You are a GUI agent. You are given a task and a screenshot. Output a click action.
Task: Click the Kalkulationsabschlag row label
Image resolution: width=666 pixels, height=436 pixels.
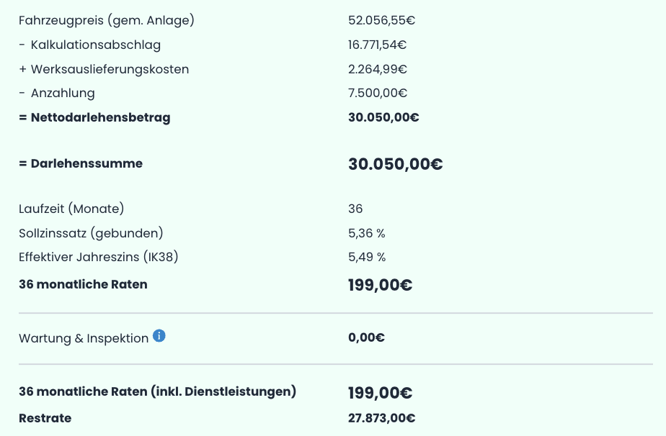click(x=95, y=45)
